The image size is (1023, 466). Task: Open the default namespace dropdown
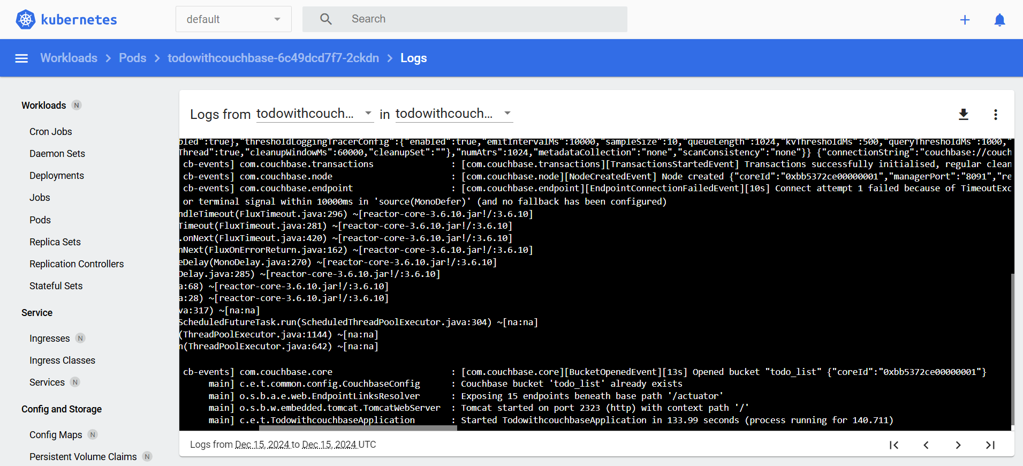tap(233, 19)
